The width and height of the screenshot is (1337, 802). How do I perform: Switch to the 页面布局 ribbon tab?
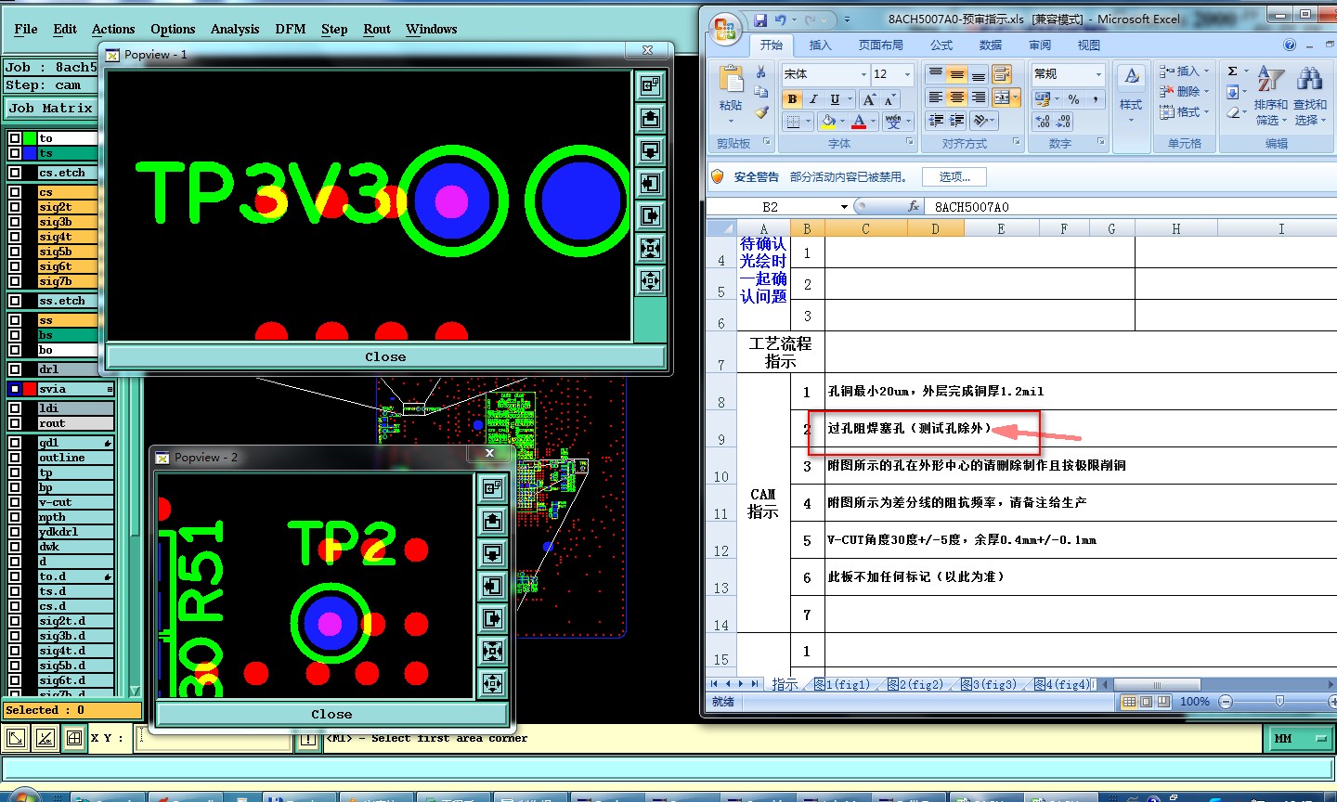click(x=881, y=45)
